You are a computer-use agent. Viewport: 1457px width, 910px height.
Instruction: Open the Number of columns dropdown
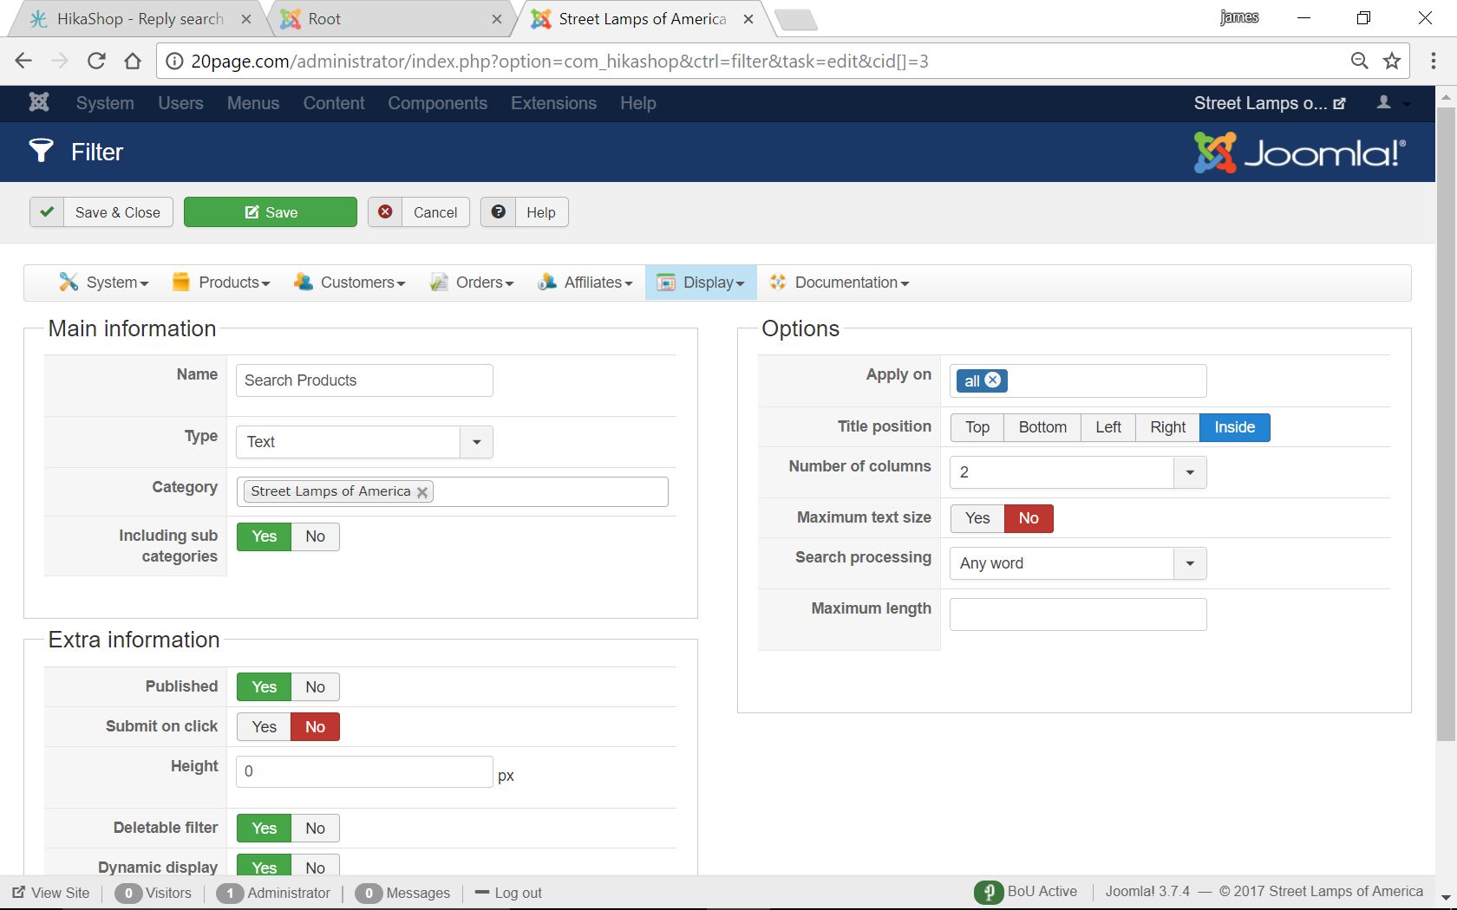pyautogui.click(x=1078, y=472)
